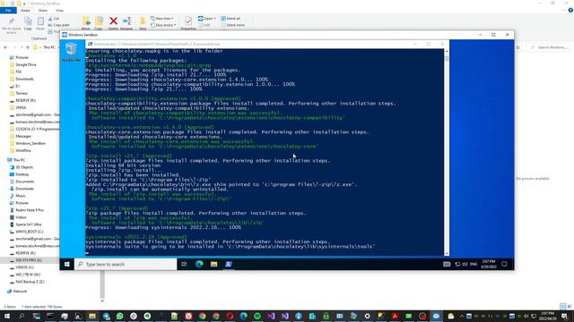
Task: Open the View ribbon tab
Action: [x=59, y=11]
